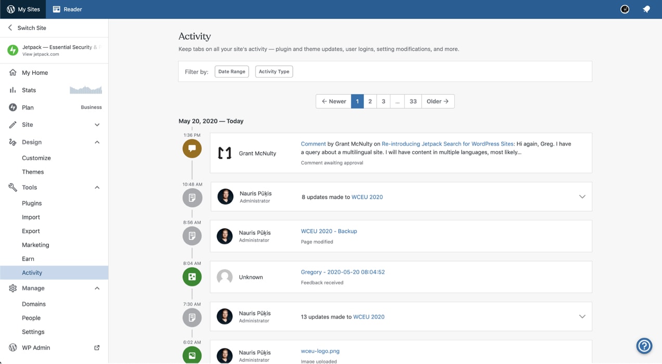Switch to the Reader tab

[68, 9]
